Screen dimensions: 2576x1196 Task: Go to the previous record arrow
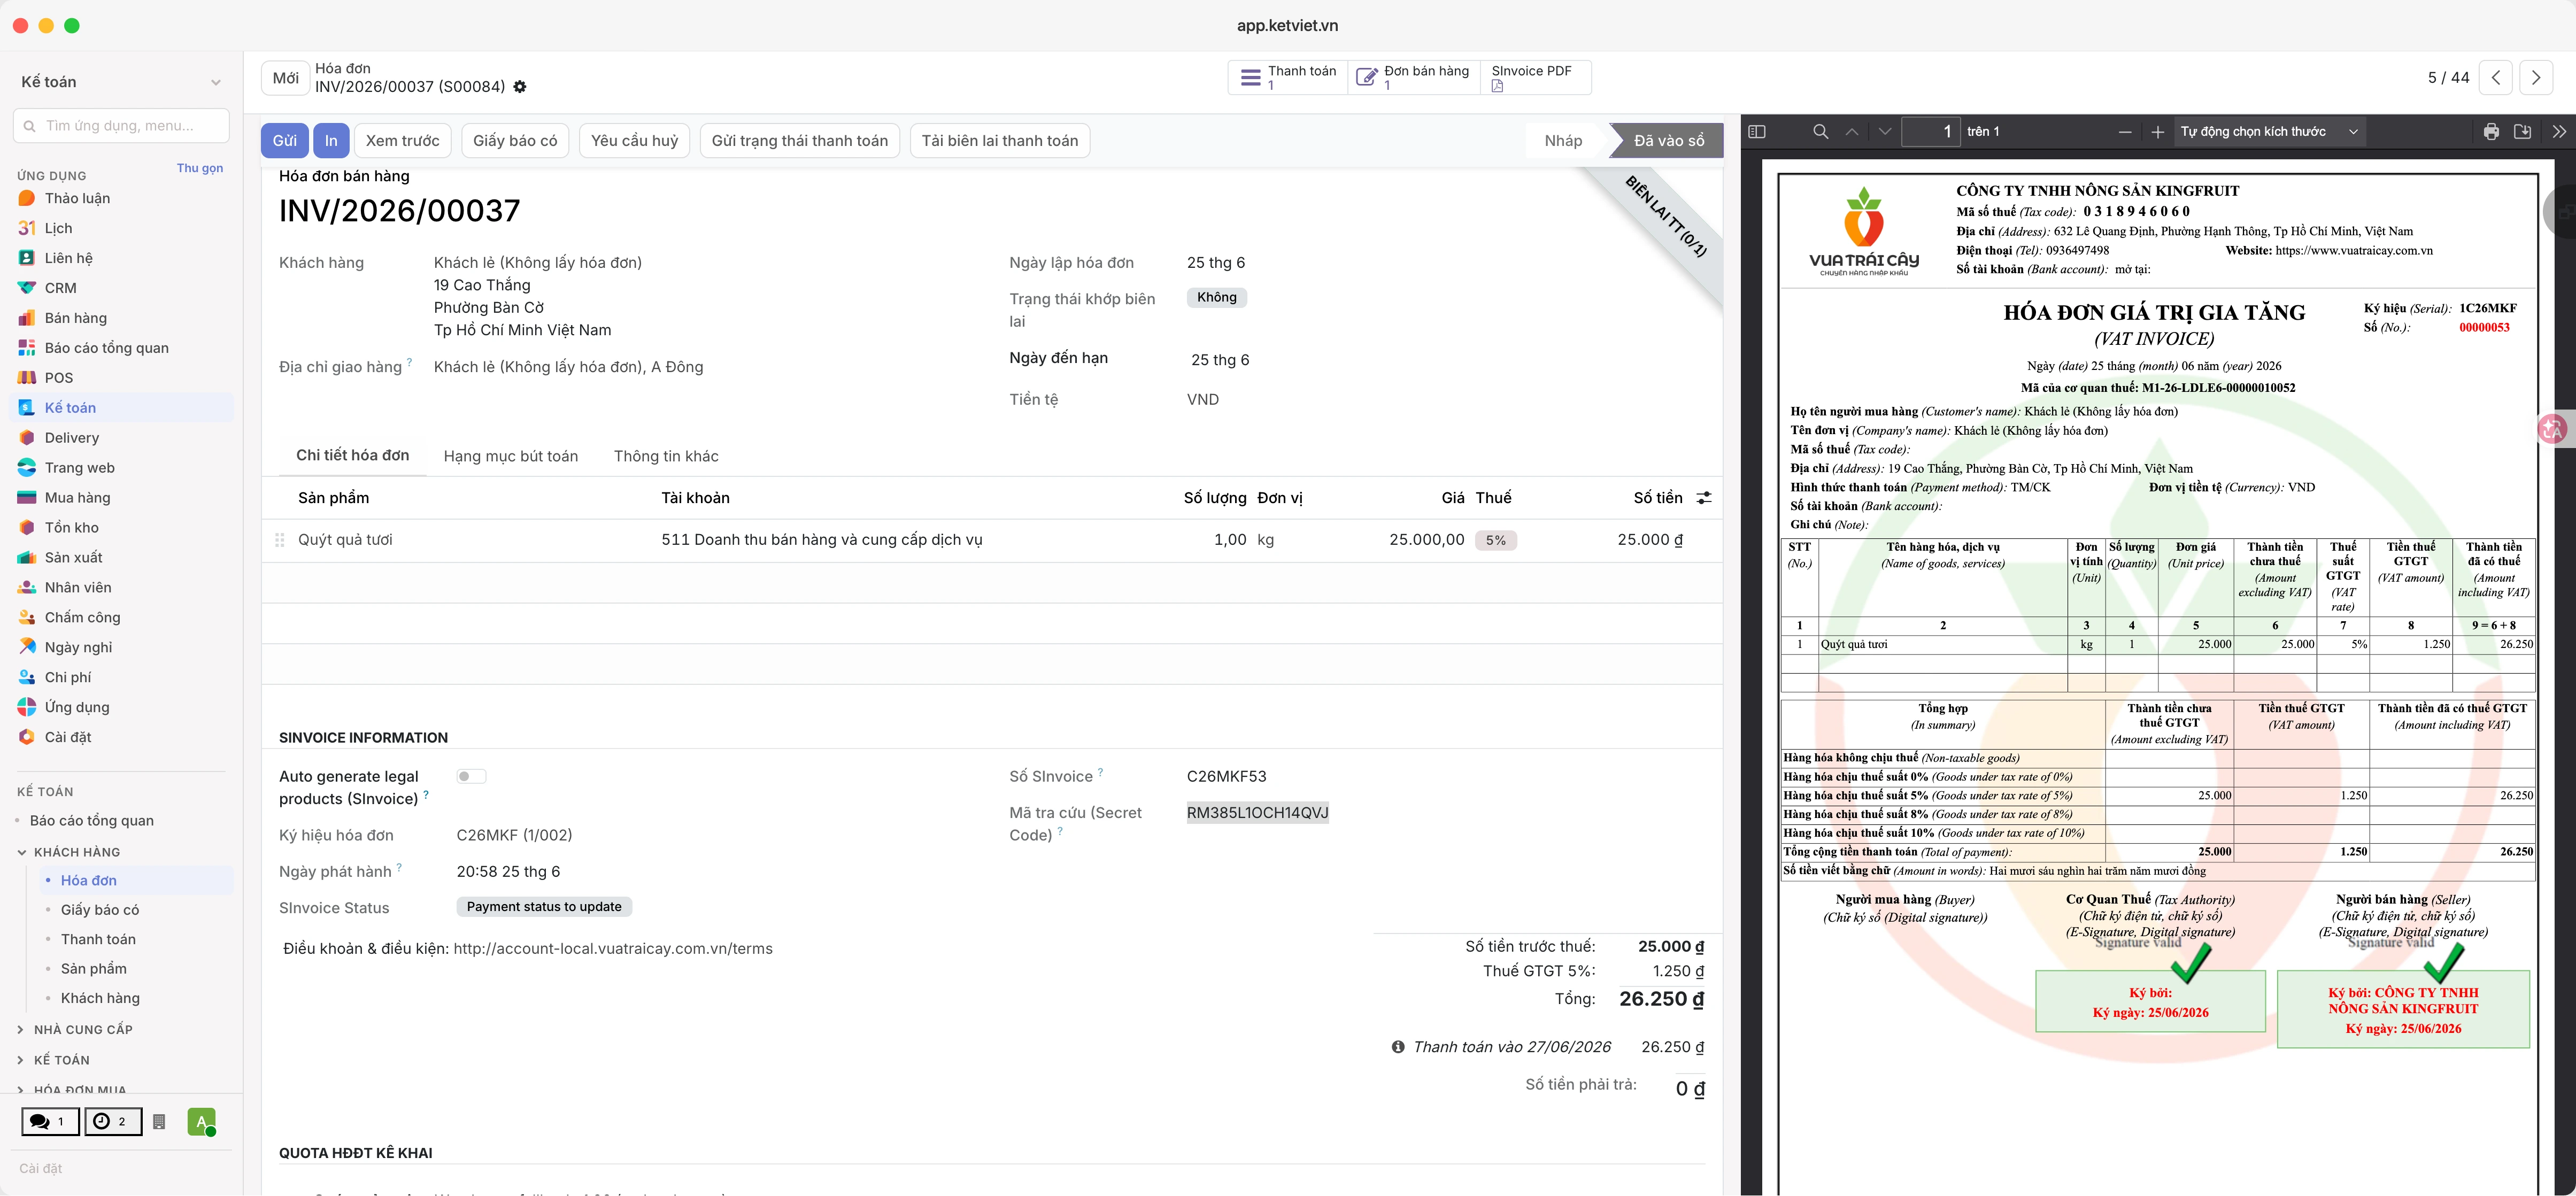click(2496, 77)
